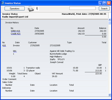Click the printer icon to print report
Viewport: 112px width, 100px height.
30,9
